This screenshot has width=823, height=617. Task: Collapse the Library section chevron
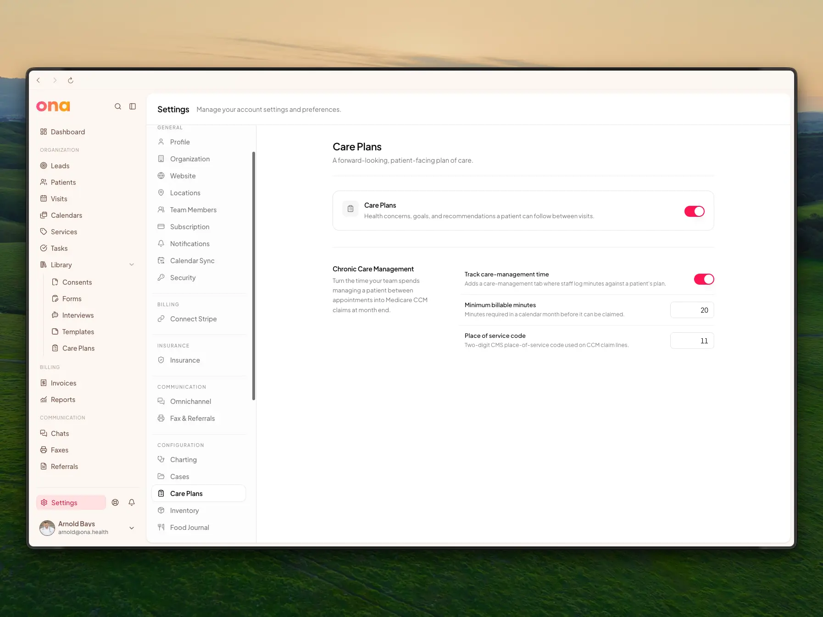[132, 264]
